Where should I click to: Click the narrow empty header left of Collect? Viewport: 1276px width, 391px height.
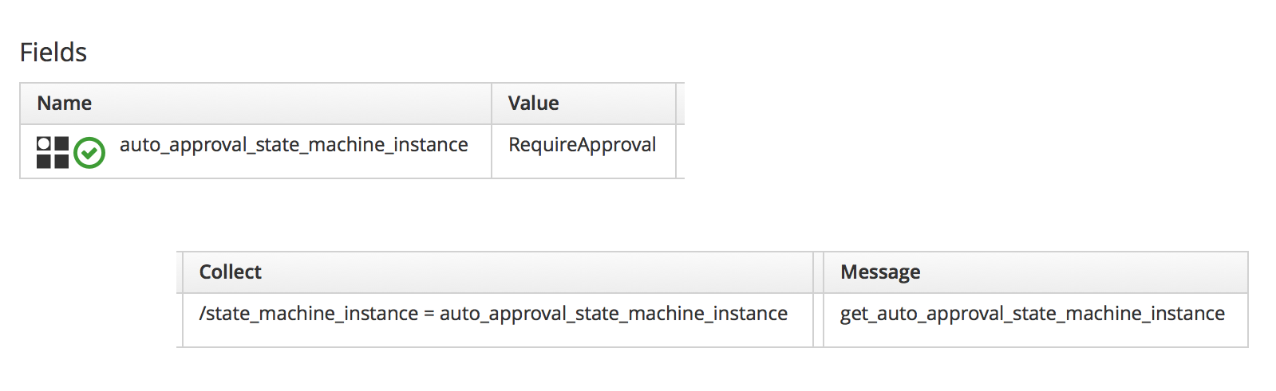click(x=180, y=272)
